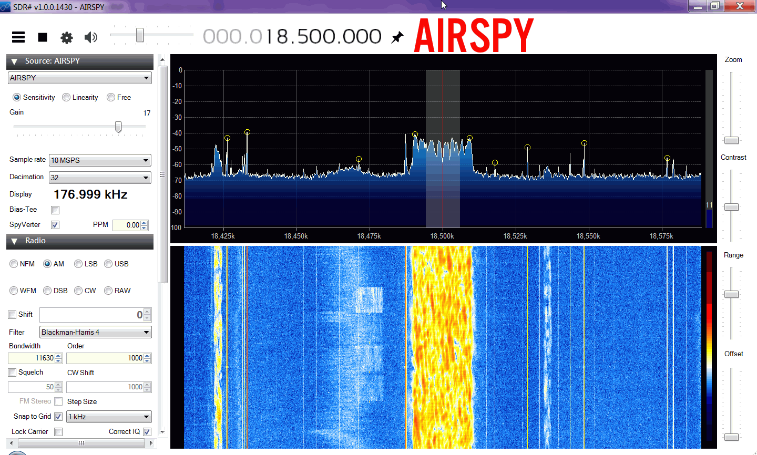
Task: Collapse the Radio panel header
Action: (14, 241)
